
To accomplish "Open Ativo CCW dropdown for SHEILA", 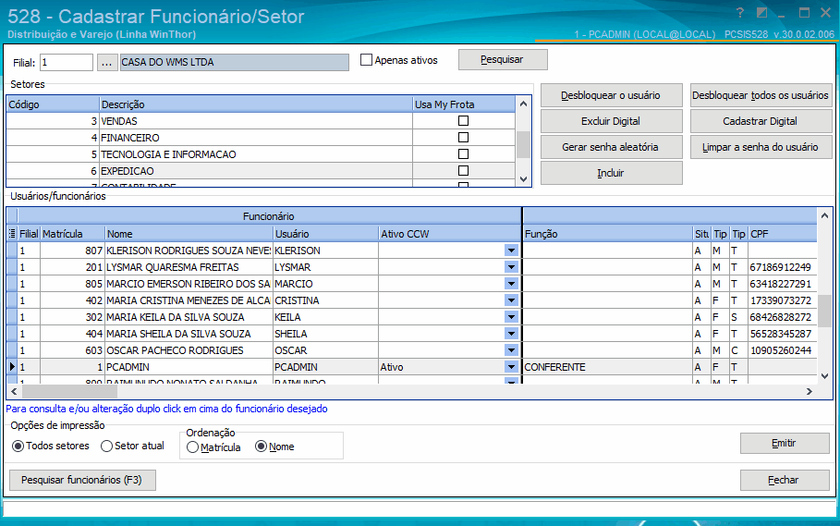I will pos(511,333).
